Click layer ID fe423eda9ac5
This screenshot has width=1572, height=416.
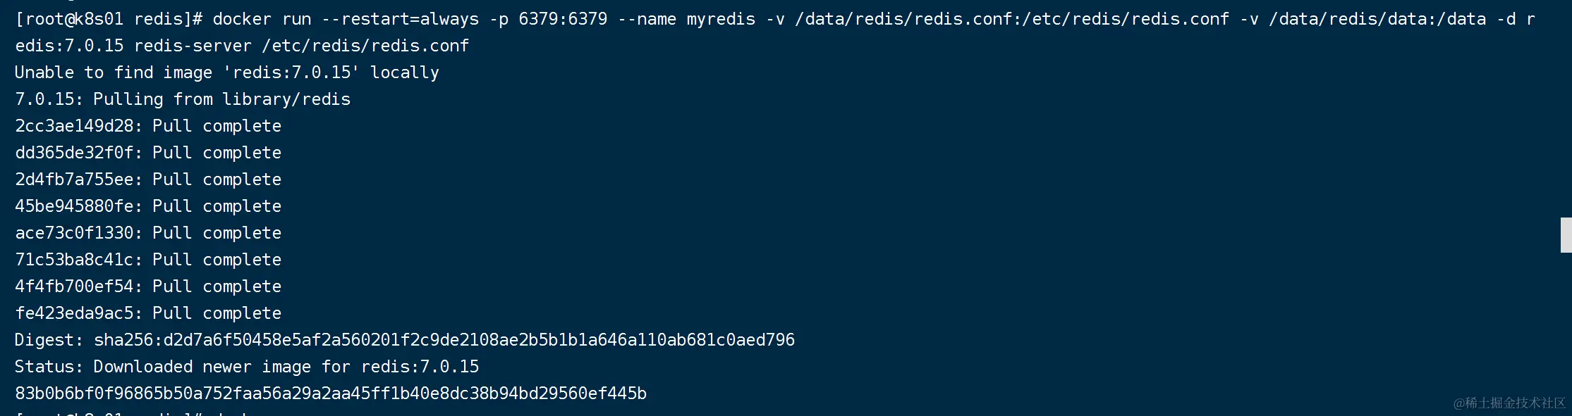click(74, 313)
